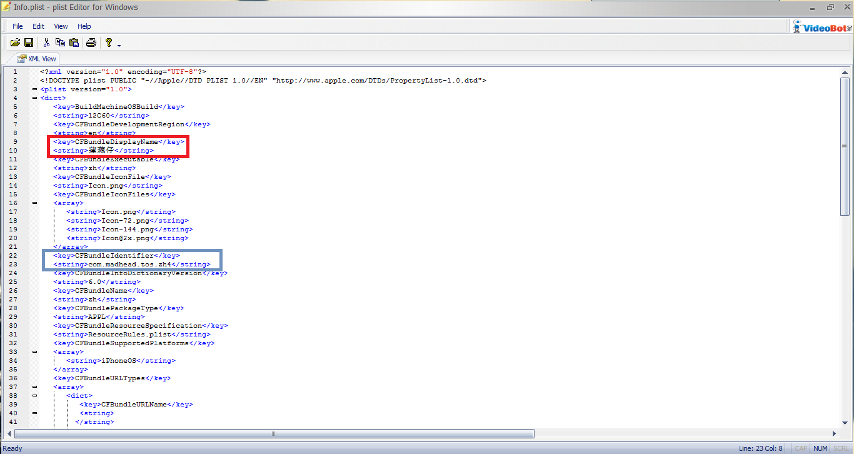Open the Edit menu
Image resolution: width=854 pixels, height=454 pixels.
(x=39, y=26)
